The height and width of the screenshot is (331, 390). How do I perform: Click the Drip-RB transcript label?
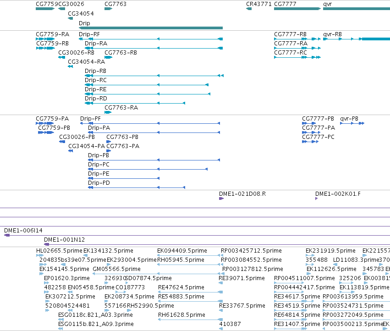[x=95, y=71]
